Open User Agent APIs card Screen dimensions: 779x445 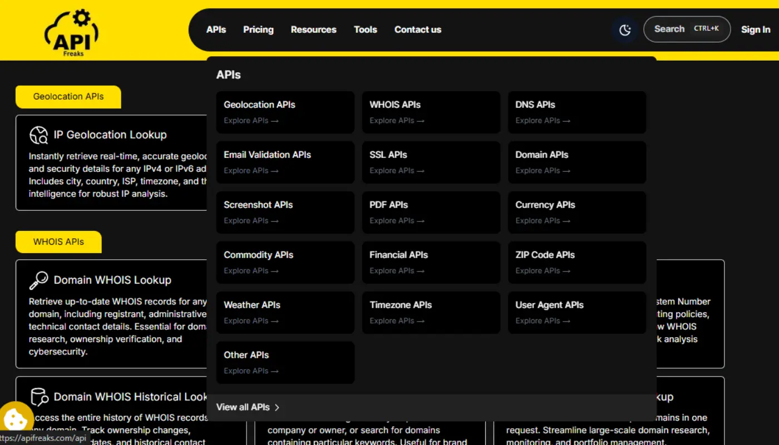(577, 313)
